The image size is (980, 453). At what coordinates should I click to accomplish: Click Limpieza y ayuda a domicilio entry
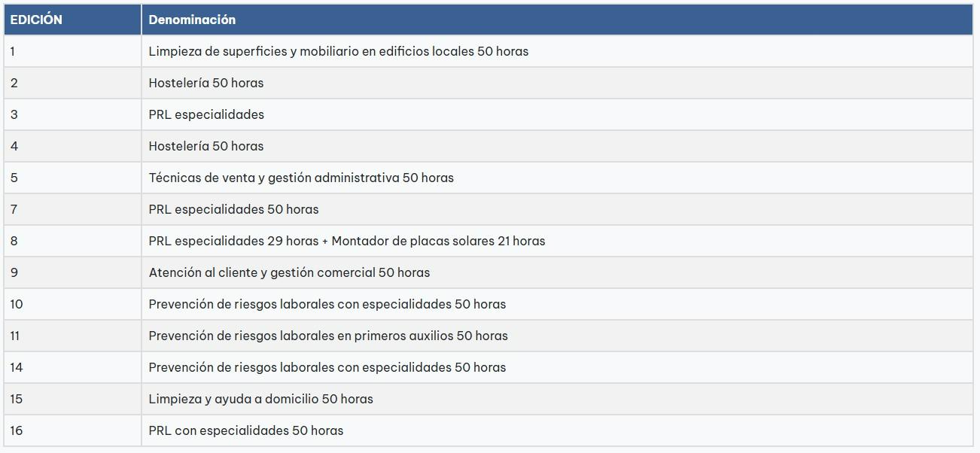[x=260, y=400]
